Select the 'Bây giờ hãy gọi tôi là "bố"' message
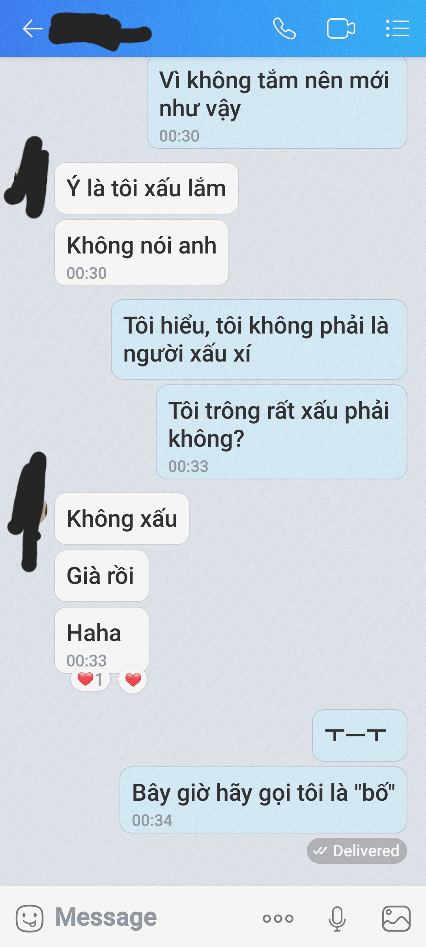Image resolution: width=426 pixels, height=947 pixels. [x=263, y=800]
